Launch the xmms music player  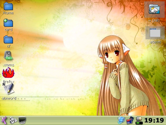pyautogui.click(x=8, y=56)
